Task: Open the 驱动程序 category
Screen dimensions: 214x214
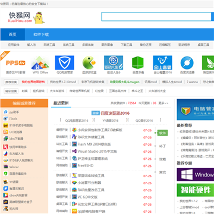Action: click(184, 45)
